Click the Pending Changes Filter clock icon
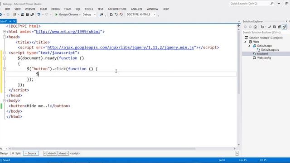 [x=262, y=27]
